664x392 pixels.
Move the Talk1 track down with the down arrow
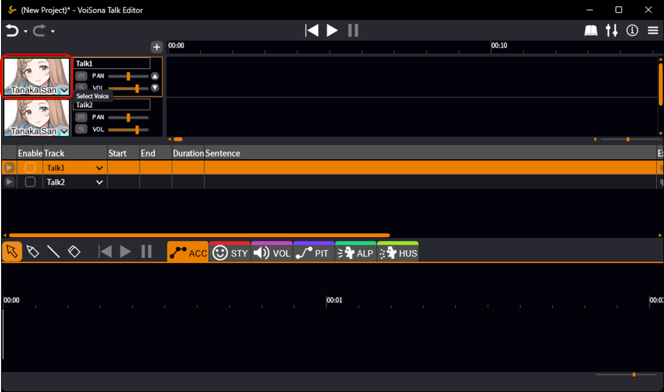[155, 88]
